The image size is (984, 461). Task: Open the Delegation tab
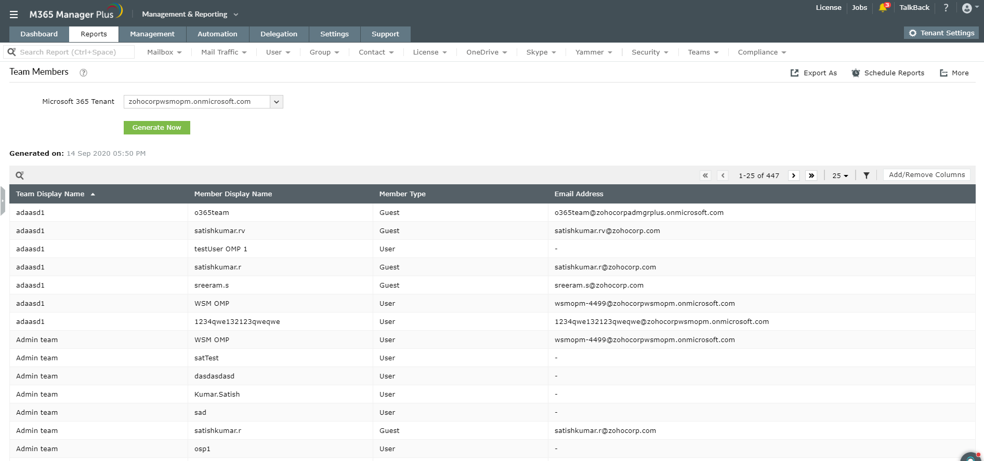pyautogui.click(x=279, y=34)
